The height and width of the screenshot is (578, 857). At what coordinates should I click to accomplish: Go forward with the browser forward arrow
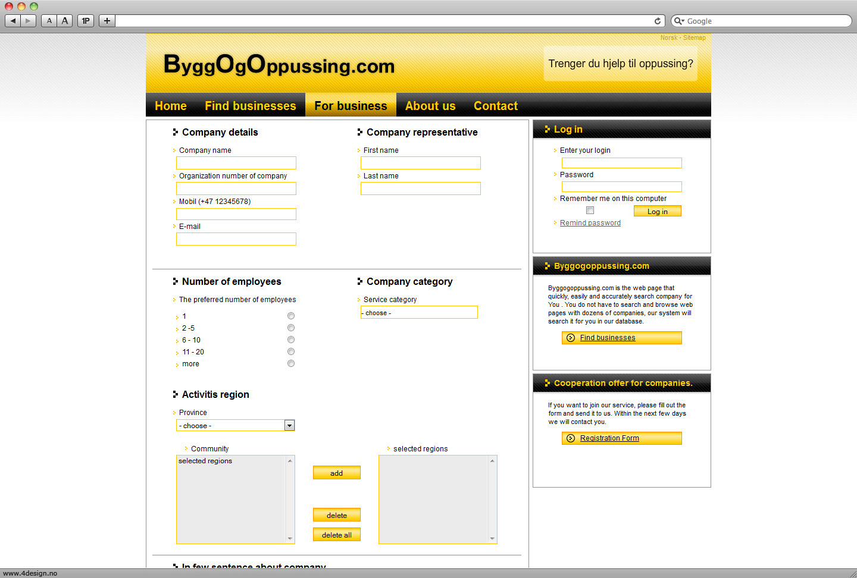[x=28, y=21]
